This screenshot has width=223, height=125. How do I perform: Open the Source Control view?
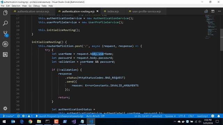pyautogui.click(x=6, y=34)
